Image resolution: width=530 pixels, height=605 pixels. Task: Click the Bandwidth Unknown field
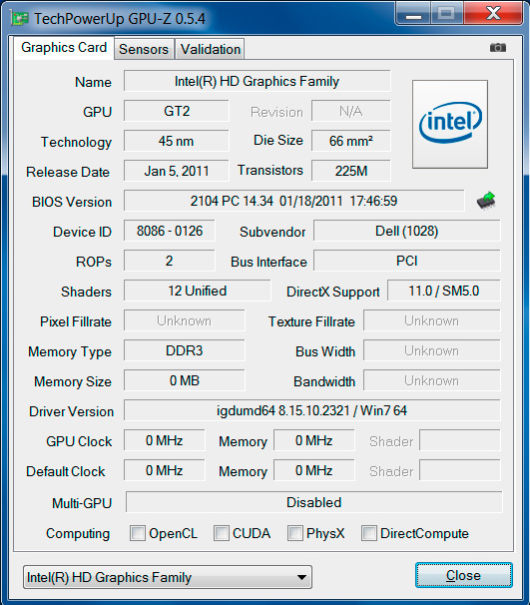coord(431,380)
